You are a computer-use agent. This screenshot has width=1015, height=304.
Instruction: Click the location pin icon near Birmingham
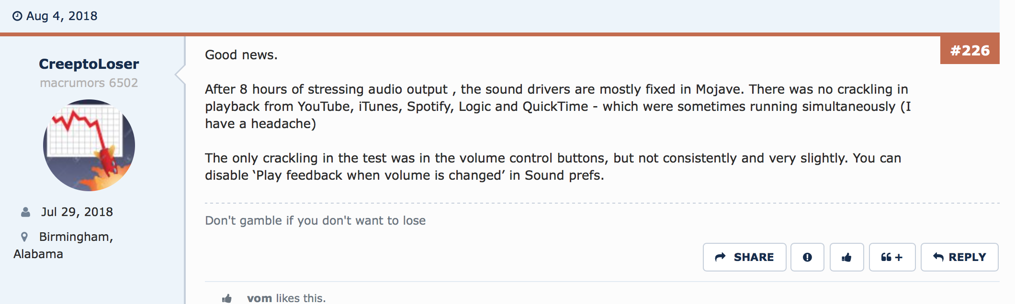pos(24,237)
